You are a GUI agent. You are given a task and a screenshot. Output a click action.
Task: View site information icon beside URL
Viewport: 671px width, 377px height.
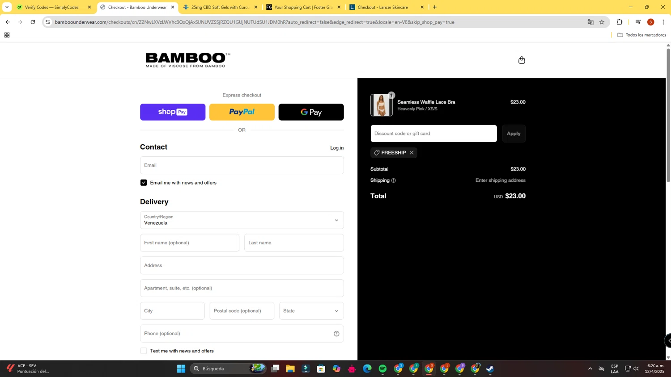click(48, 22)
